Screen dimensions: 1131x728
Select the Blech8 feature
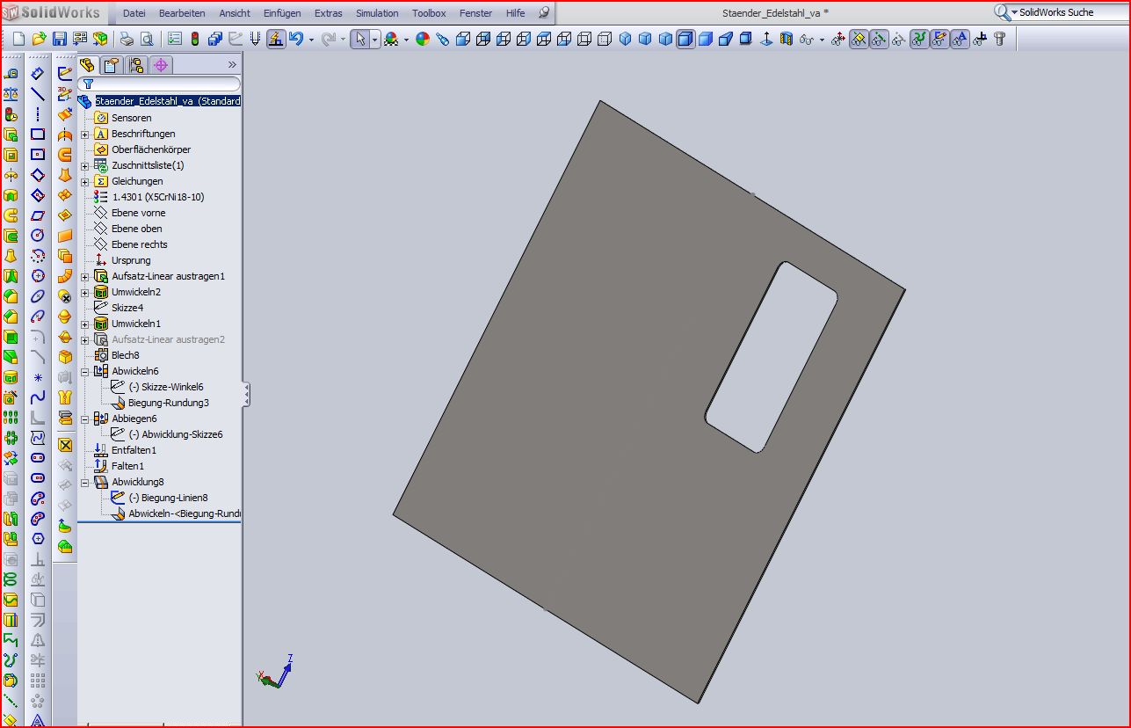(125, 355)
